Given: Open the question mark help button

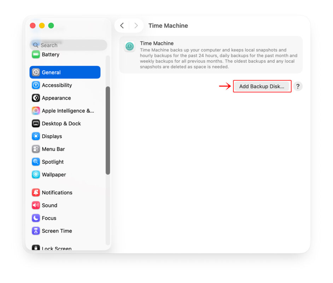Looking at the screenshot, I should coord(298,86).
